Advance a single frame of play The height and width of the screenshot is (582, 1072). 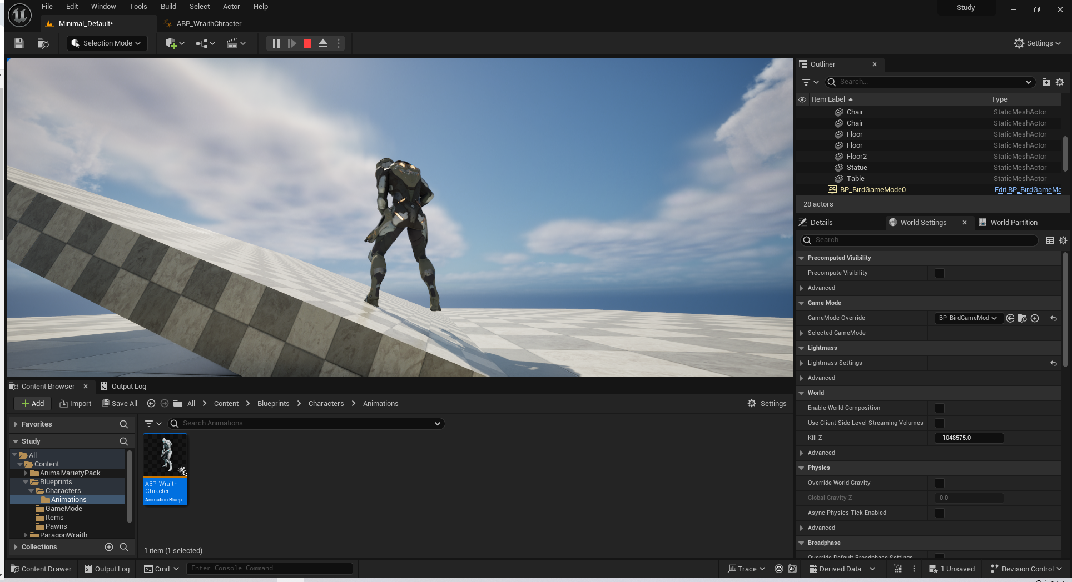point(292,43)
